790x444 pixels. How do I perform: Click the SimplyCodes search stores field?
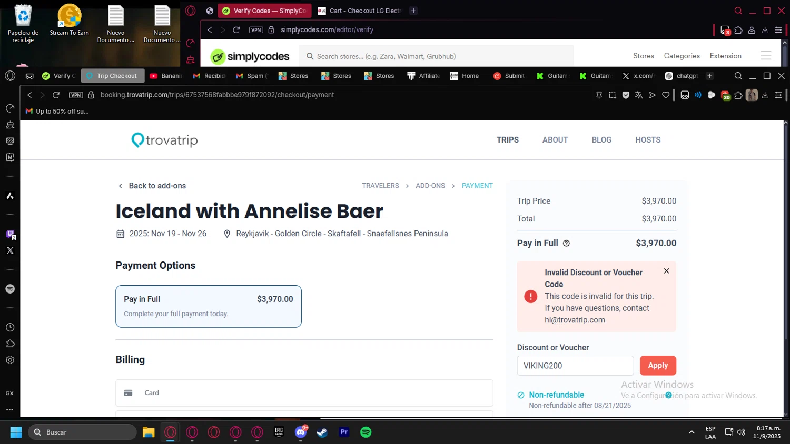[x=437, y=56]
